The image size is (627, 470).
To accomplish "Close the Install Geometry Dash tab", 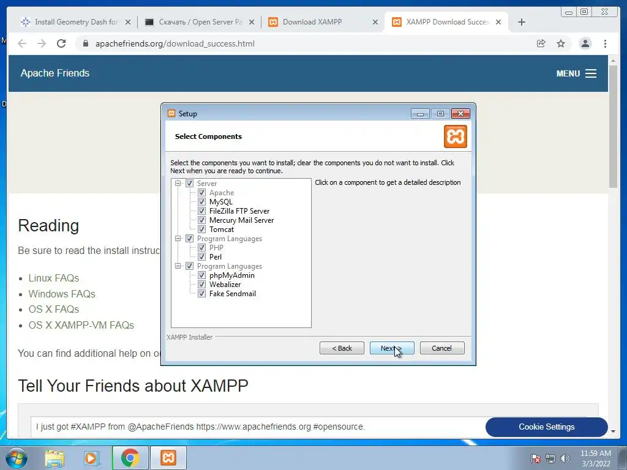I will pos(128,22).
